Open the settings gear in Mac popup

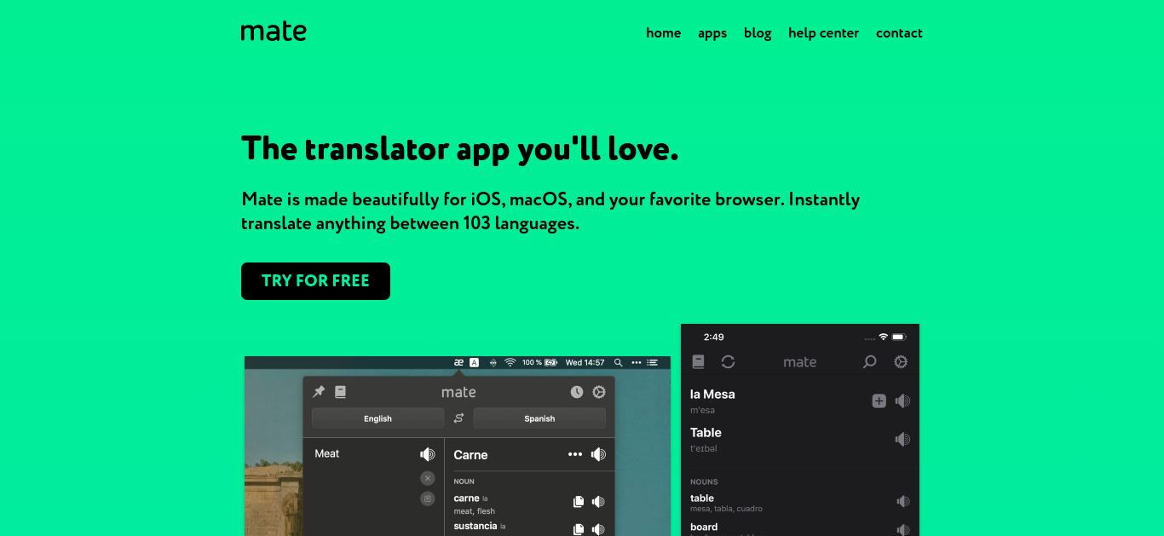[599, 392]
